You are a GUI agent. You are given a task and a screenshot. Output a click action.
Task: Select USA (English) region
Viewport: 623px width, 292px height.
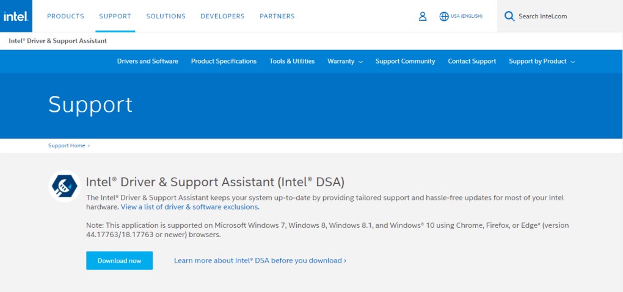(x=467, y=16)
